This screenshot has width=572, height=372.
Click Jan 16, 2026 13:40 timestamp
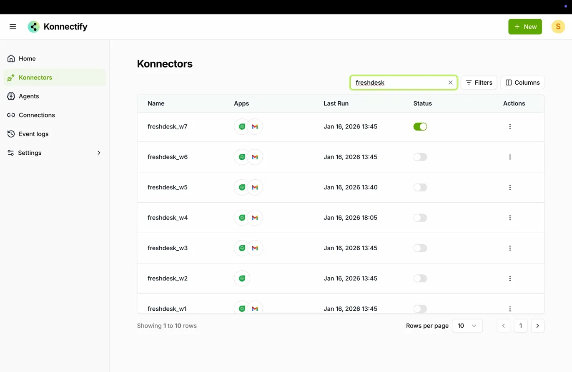pyautogui.click(x=351, y=188)
